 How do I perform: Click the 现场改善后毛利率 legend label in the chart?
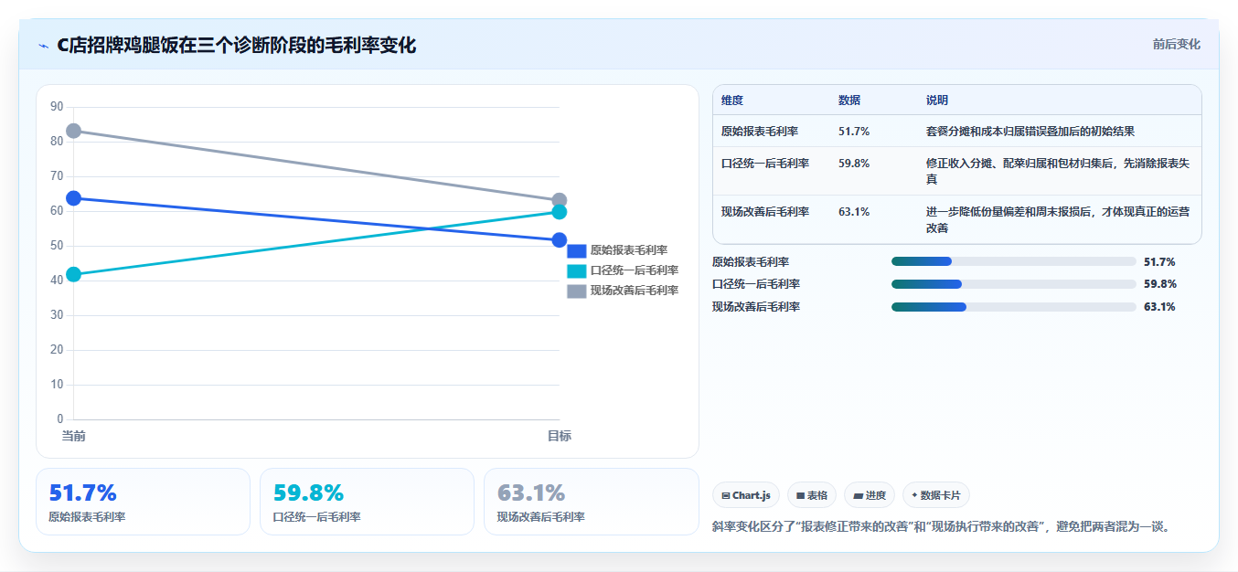635,291
